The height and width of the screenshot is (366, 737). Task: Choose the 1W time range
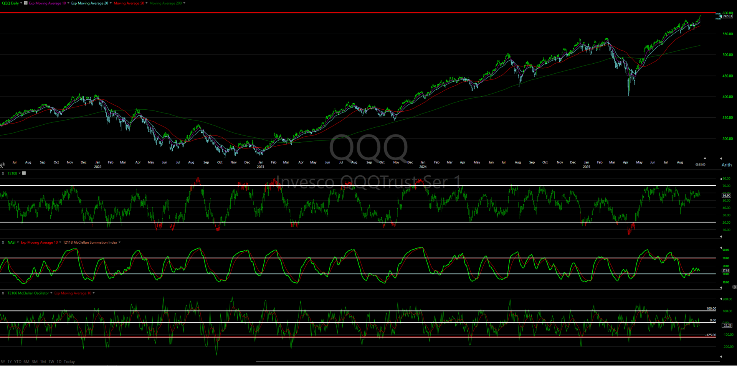(51, 362)
